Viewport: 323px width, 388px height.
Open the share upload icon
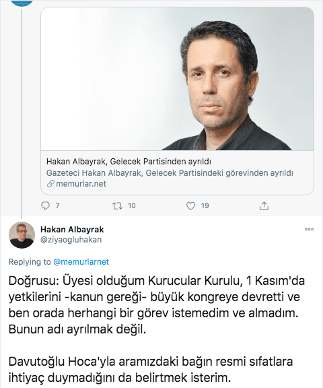pyautogui.click(x=264, y=206)
